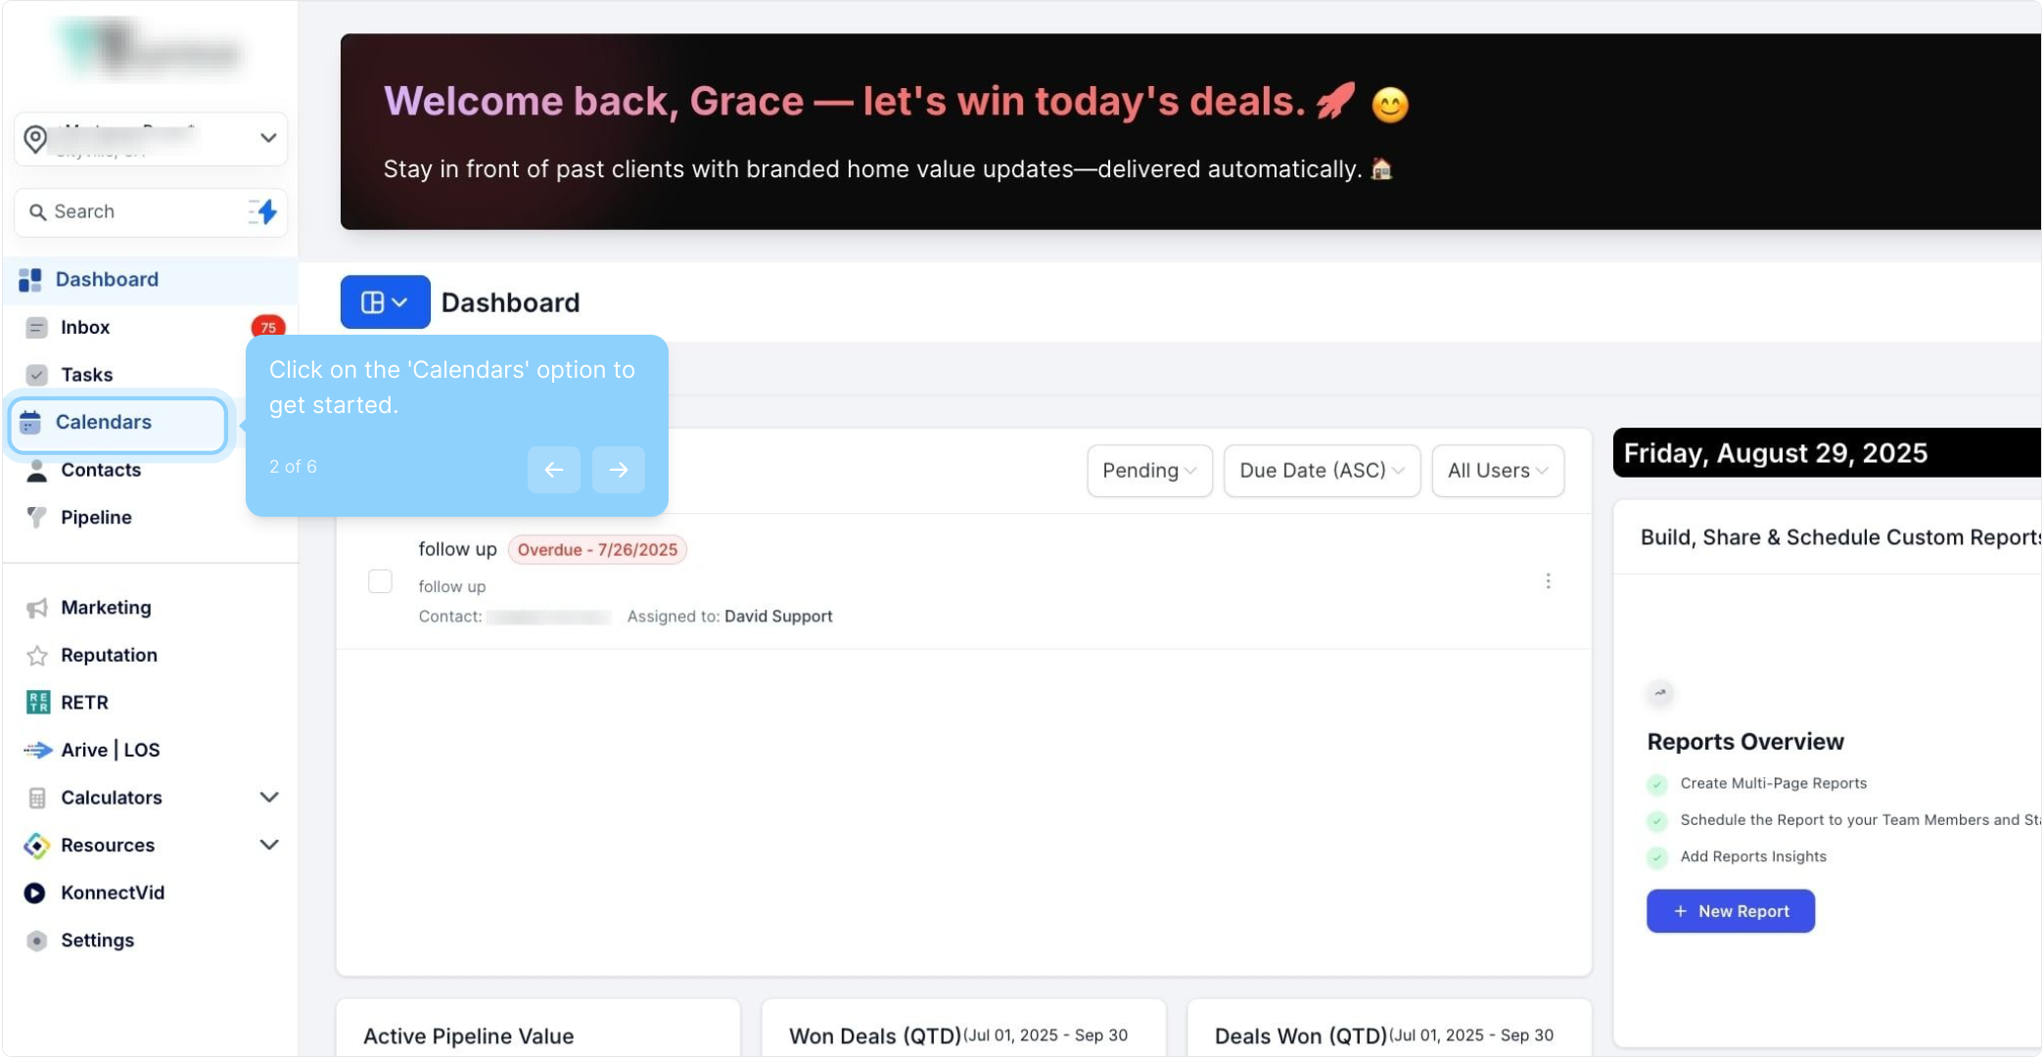Click the New Report button
Screen dimensions: 2044x1057
tap(1730, 911)
